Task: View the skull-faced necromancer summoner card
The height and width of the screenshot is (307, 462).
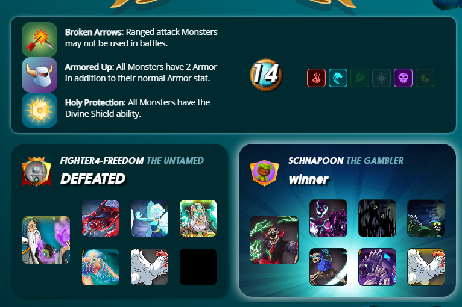Action: coord(274,240)
